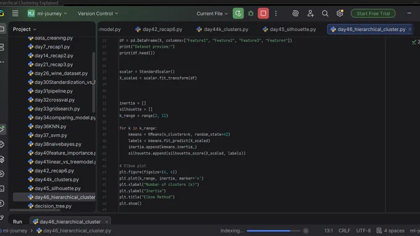Click the inspections checkmark widget in editor

[416, 42]
